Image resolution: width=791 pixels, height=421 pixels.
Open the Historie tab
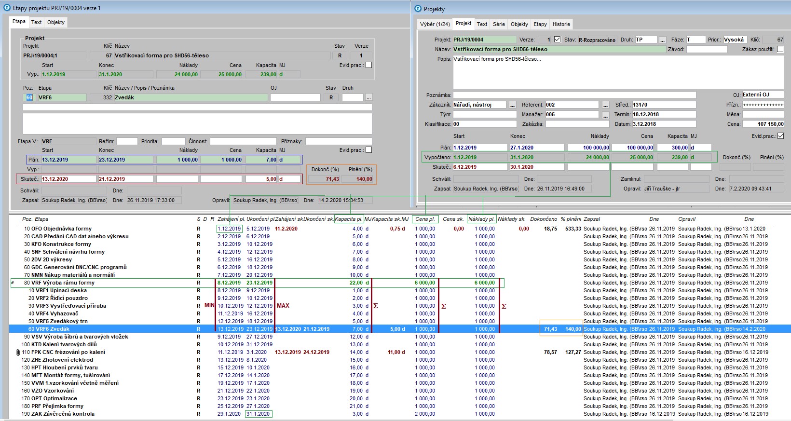click(x=561, y=24)
